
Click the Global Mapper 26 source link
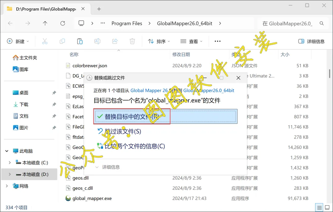click(149, 90)
